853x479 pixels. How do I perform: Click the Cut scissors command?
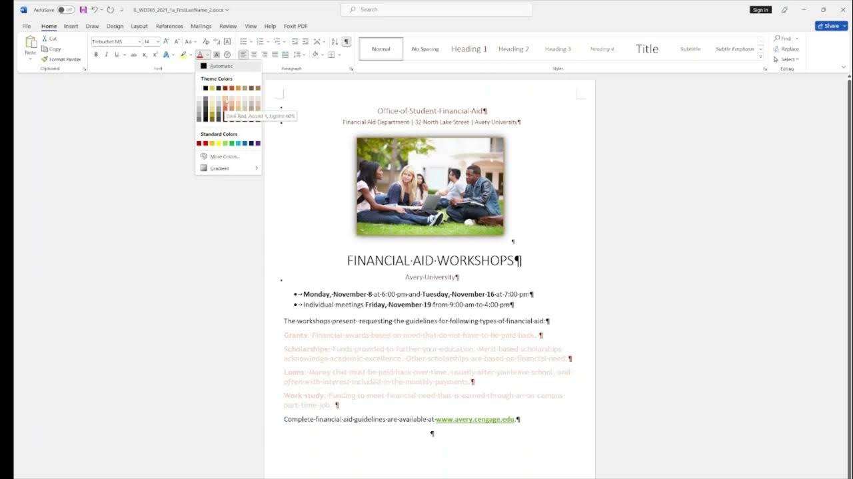coord(50,39)
